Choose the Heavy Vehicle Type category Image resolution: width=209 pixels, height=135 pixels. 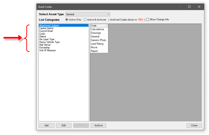pyautogui.click(x=49, y=42)
